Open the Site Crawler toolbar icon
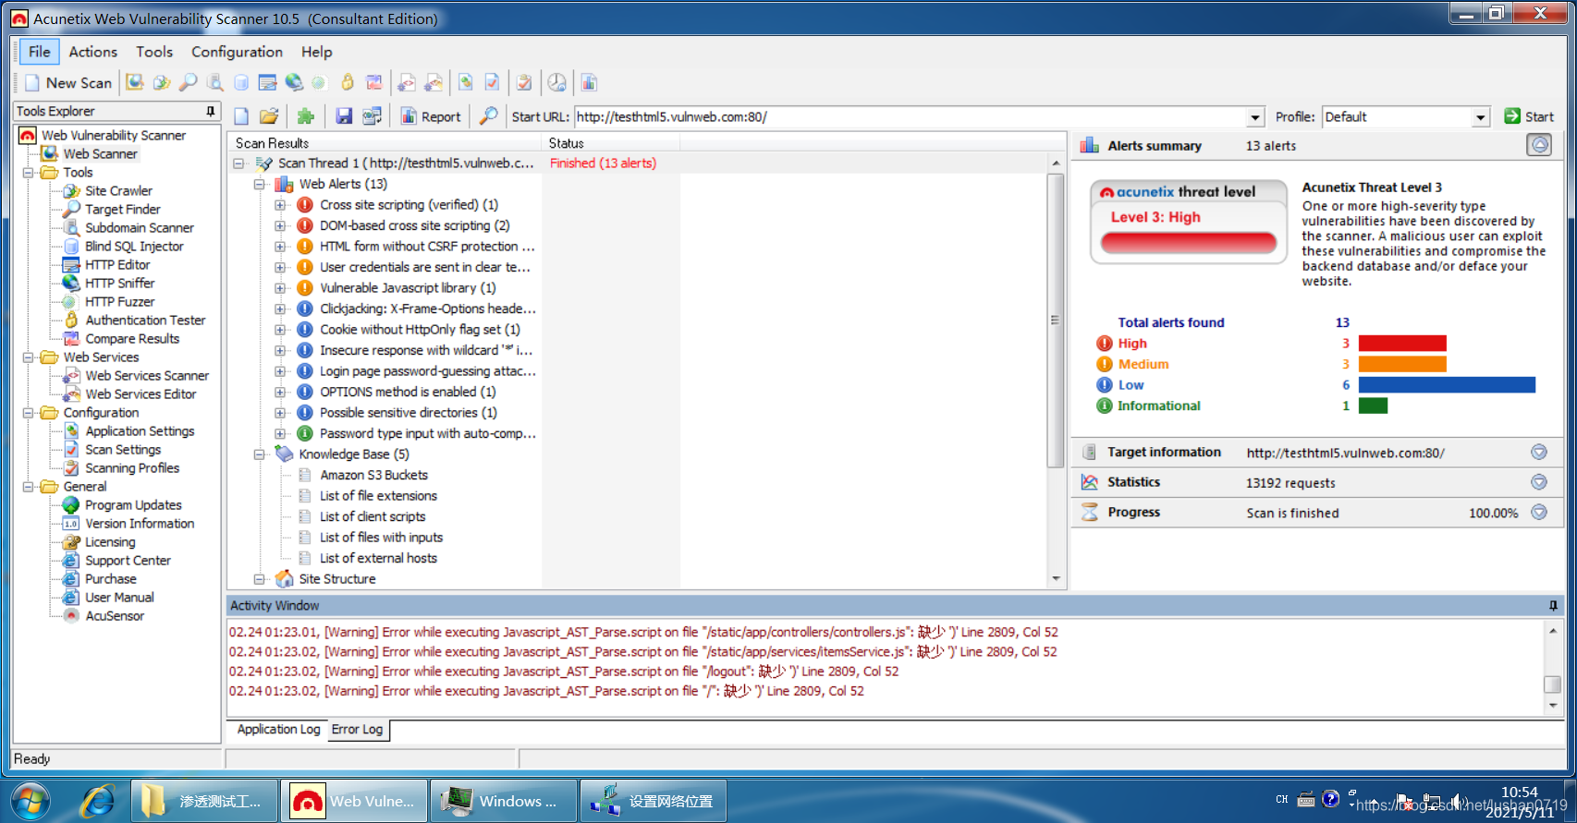Image resolution: width=1577 pixels, height=823 pixels. [162, 83]
